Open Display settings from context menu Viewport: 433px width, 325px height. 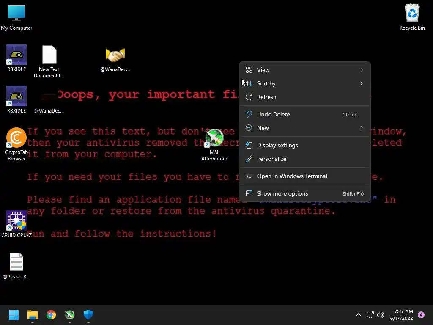tap(304, 146)
